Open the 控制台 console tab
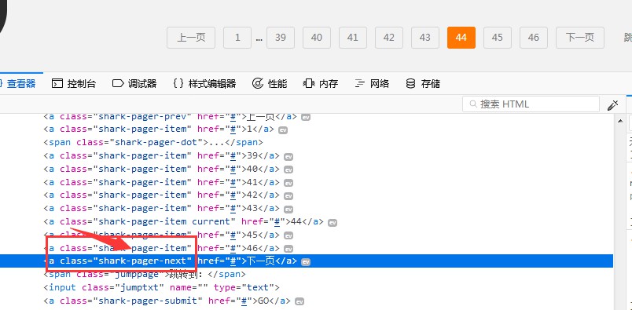This screenshot has width=632, height=310. point(74,84)
